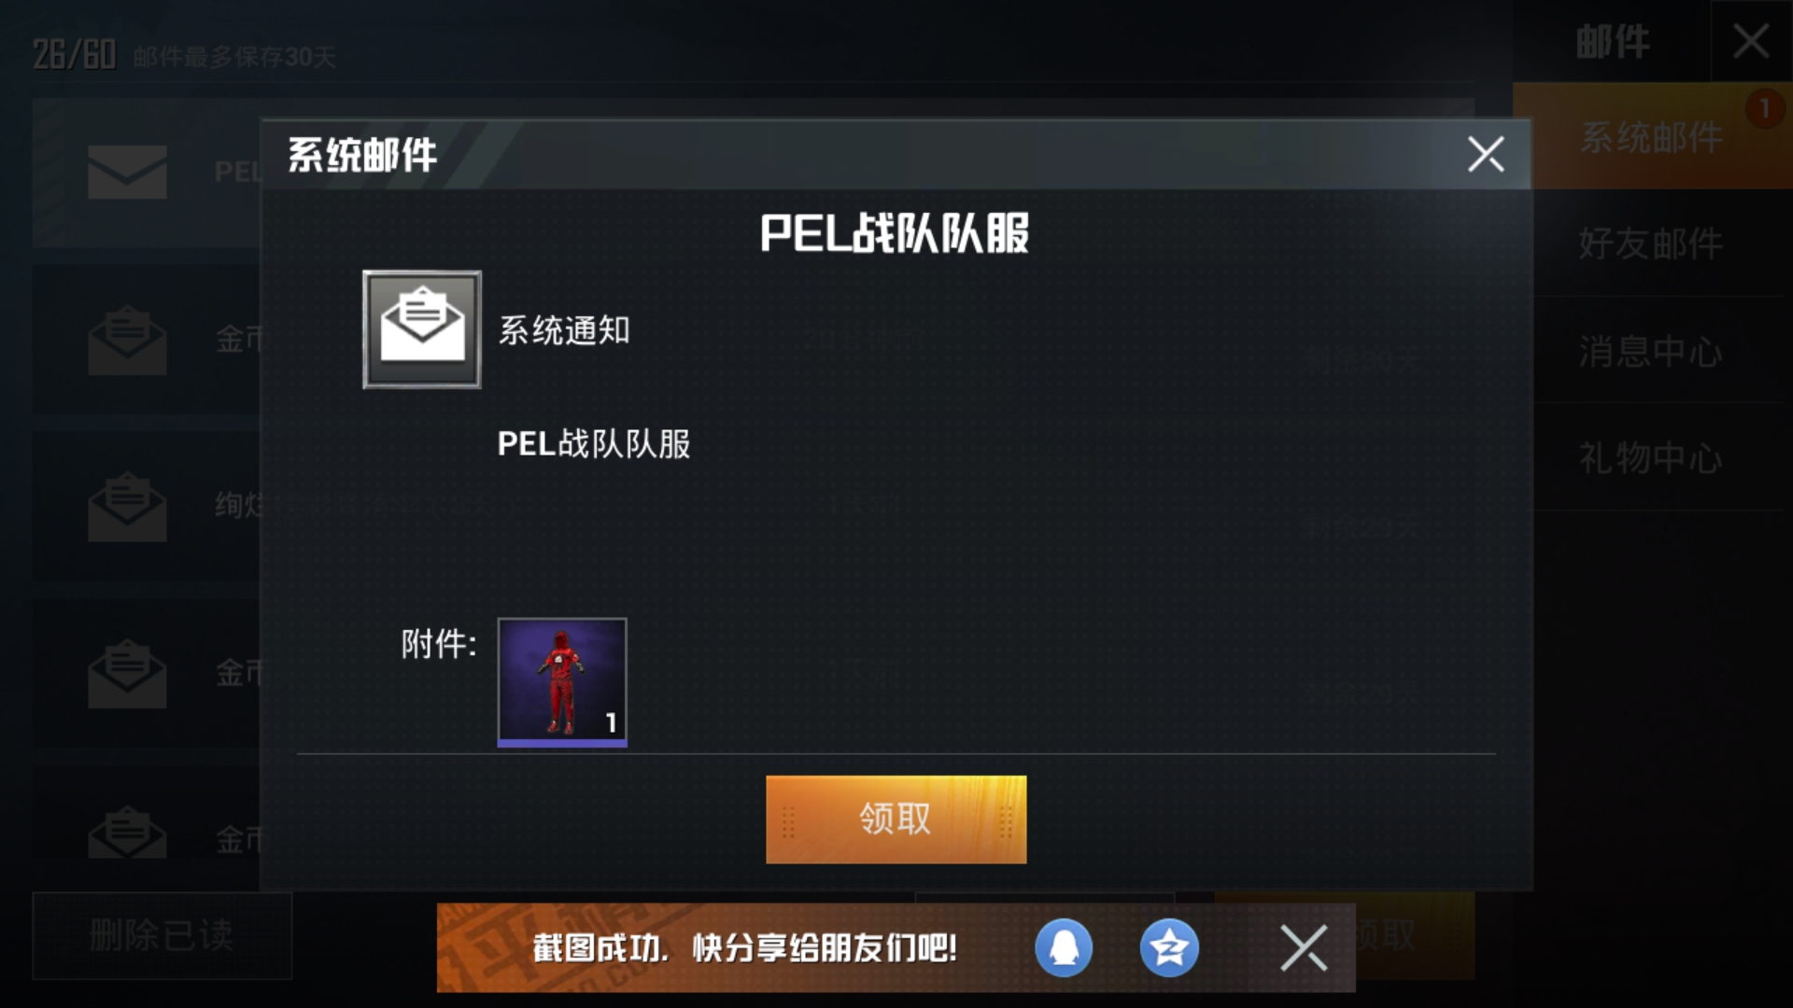Viewport: 1793px width, 1008px height.
Task: Close the 邮件 mail panel
Action: [x=1751, y=41]
